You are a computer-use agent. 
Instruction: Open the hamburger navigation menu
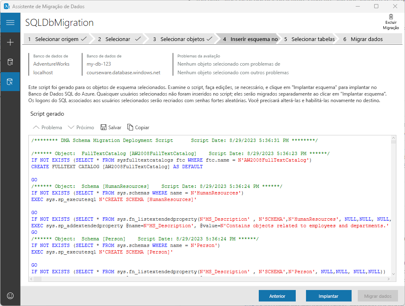(10, 23)
